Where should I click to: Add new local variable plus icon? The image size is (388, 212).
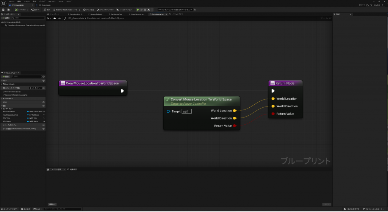(44, 128)
